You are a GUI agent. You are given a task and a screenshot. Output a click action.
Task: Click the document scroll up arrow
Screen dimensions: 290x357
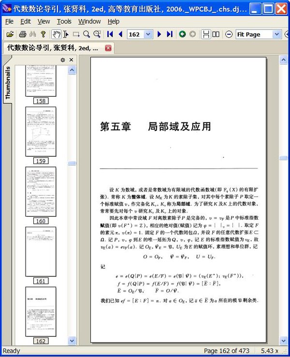point(283,60)
